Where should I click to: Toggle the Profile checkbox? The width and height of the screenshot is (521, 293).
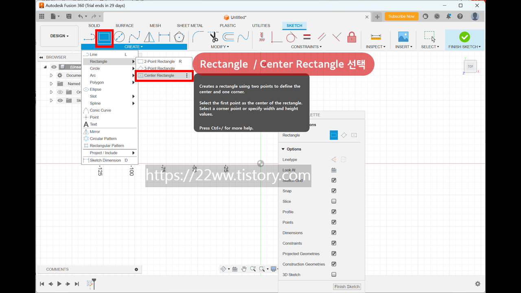click(x=334, y=212)
